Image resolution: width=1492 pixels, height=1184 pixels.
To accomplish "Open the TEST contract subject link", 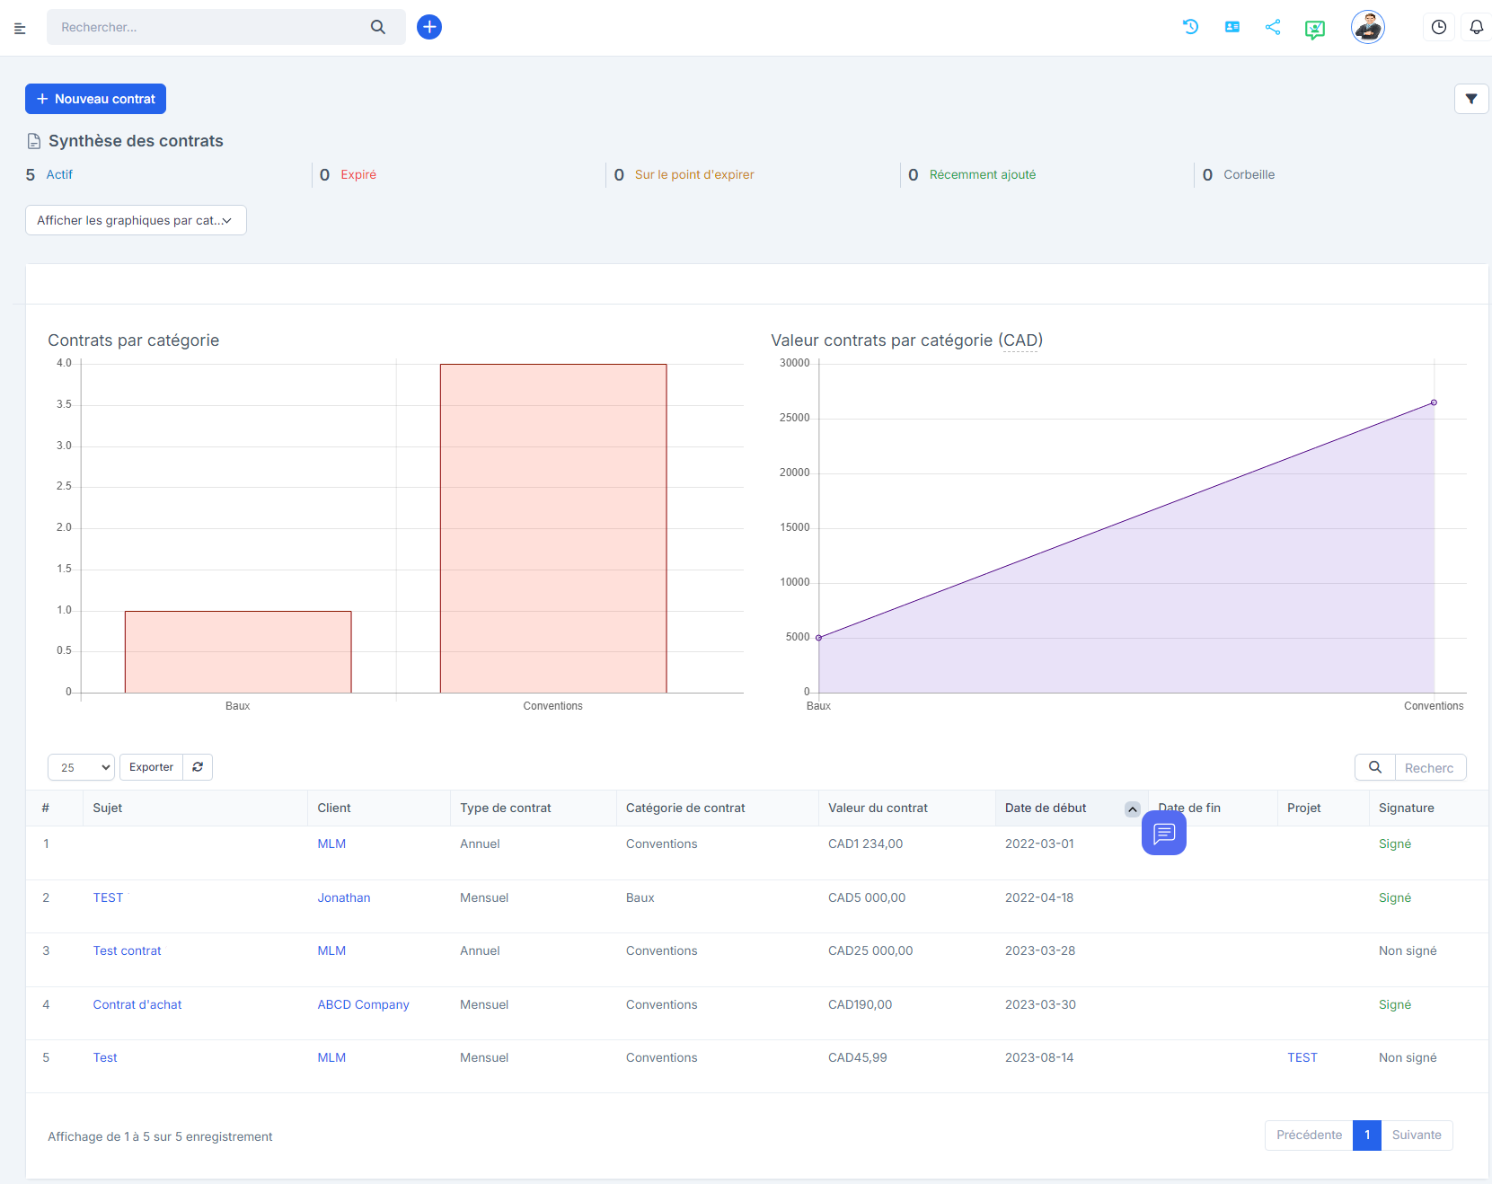I will pos(108,897).
